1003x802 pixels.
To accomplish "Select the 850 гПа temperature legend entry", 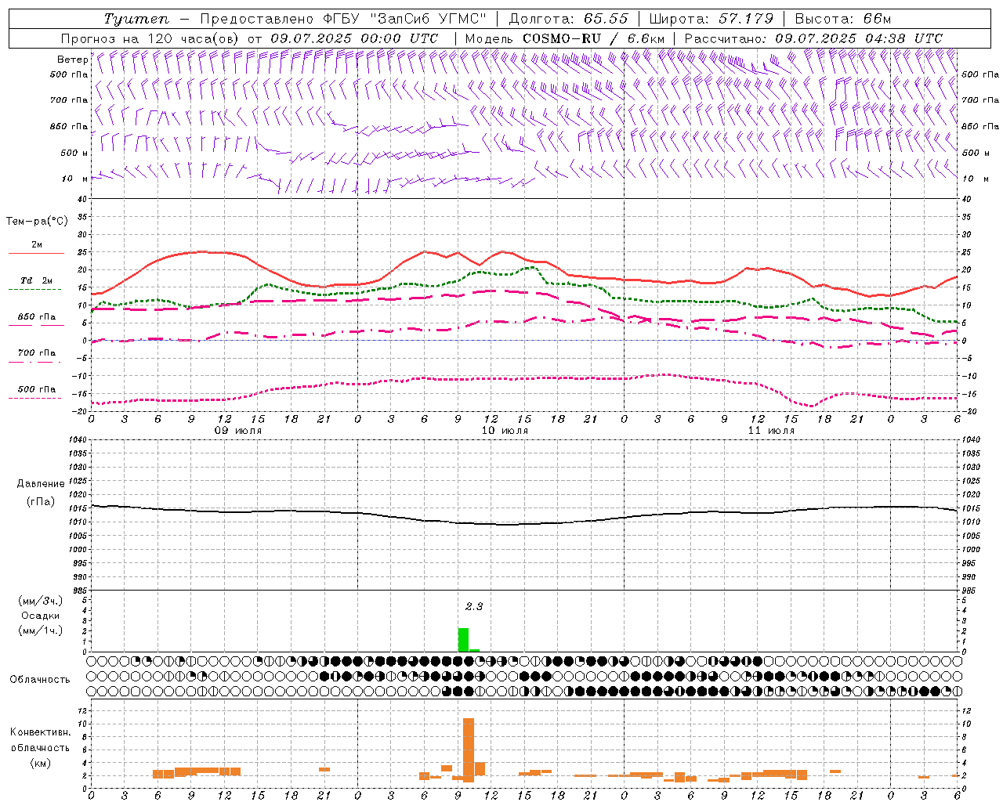I will point(36,318).
